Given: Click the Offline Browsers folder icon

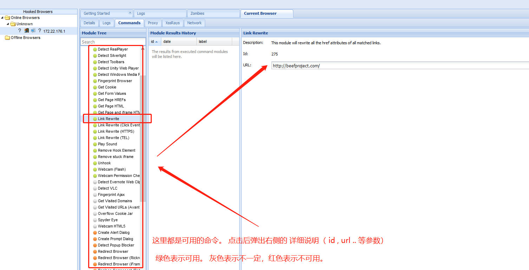Looking at the screenshot, I should click(x=7, y=38).
